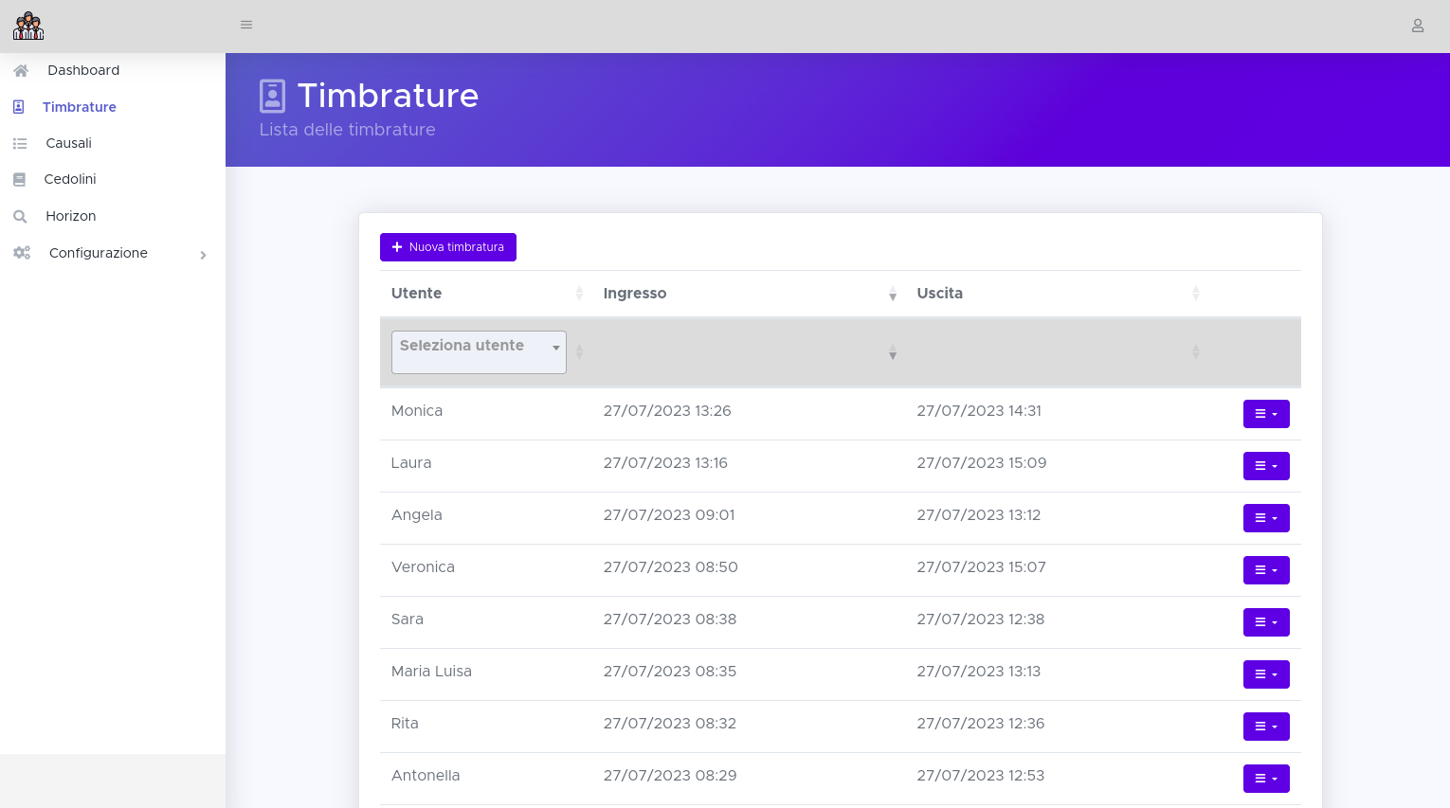1450x808 pixels.
Task: Open actions menu for Antonella's row
Action: (1265, 779)
